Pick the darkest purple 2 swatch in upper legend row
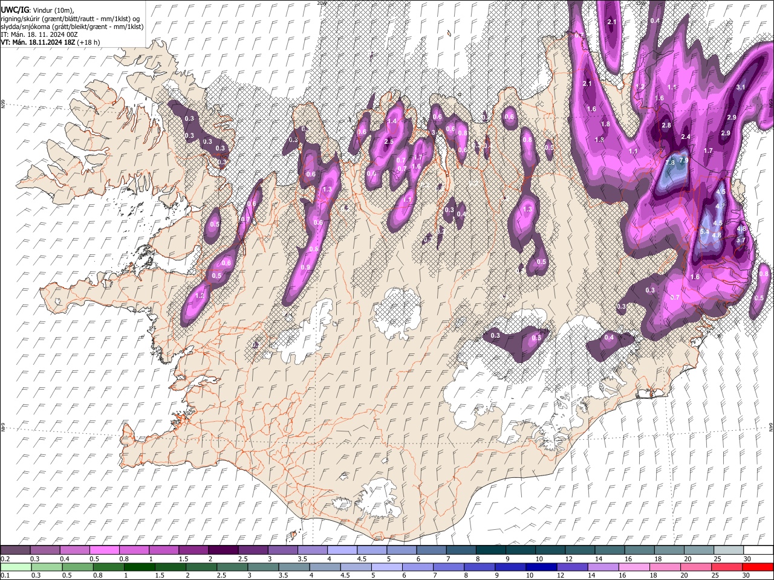 coord(223,550)
